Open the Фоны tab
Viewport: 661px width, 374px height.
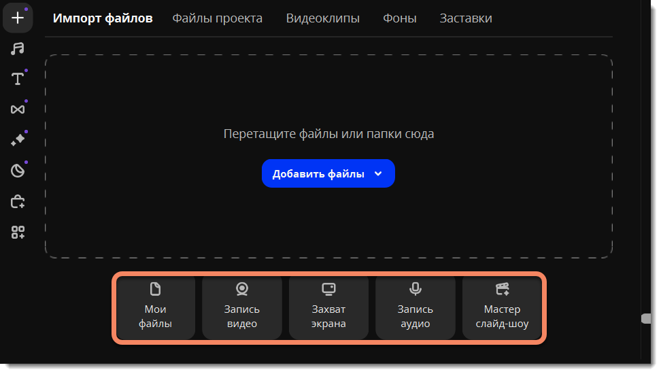pyautogui.click(x=399, y=18)
